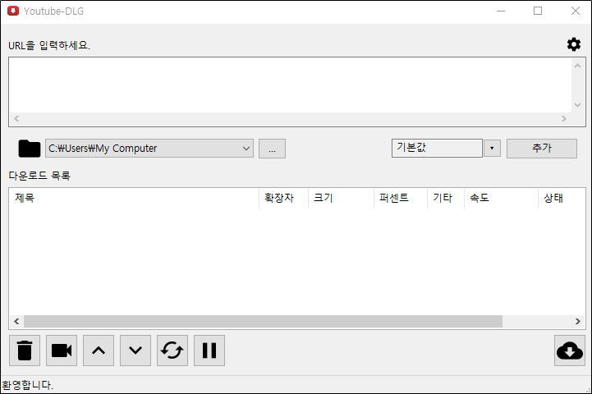Screen dimensions: 592x394
Task: Minimize the Youtube-DLG window
Action: [x=501, y=11]
